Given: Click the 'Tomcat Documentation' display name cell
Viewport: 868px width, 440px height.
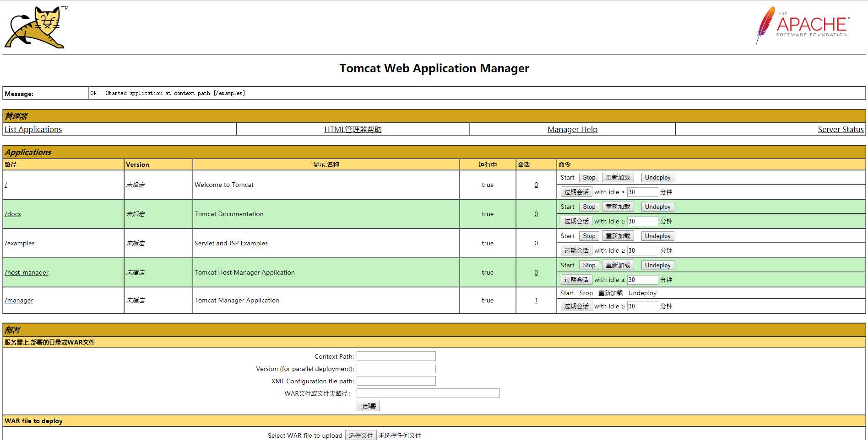Looking at the screenshot, I should click(x=326, y=214).
